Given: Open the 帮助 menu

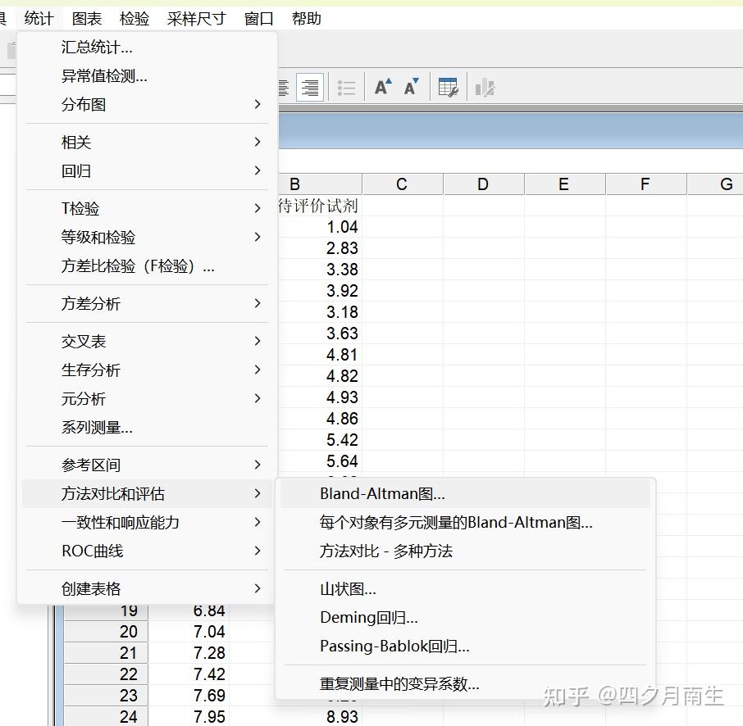Looking at the screenshot, I should click(x=306, y=18).
